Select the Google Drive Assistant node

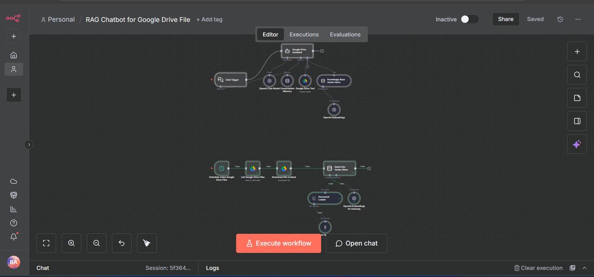[x=297, y=51]
